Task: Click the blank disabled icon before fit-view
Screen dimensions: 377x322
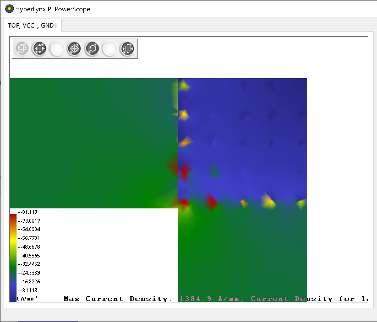Action: coord(110,49)
